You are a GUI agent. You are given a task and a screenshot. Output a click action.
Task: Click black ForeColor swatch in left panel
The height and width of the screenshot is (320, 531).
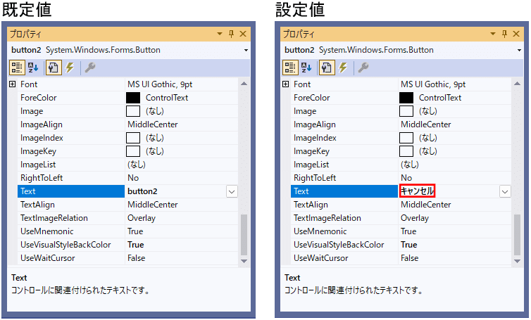[x=133, y=98]
